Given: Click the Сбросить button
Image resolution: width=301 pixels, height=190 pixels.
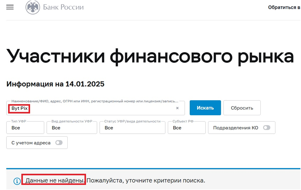Looking at the screenshot, I should (242, 108).
